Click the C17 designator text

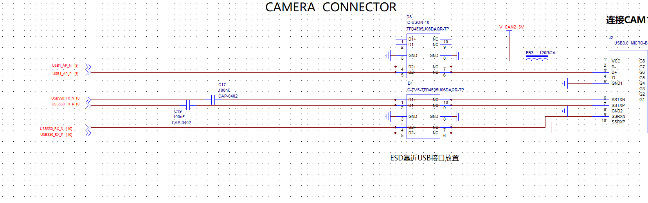coord(222,85)
